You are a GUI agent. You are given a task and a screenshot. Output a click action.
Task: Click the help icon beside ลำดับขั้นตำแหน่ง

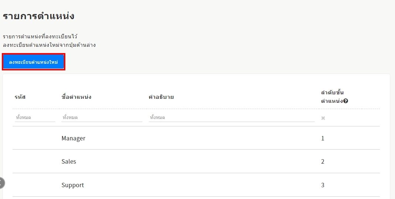(x=346, y=101)
